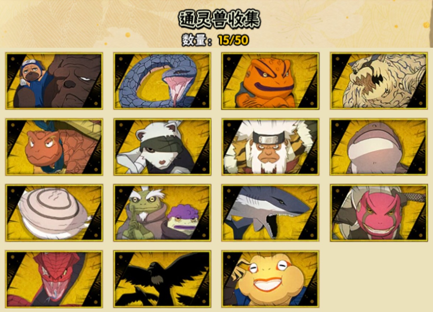Select the white weasel with eyepatch card
This screenshot has width=433, height=312.
[x=162, y=147]
